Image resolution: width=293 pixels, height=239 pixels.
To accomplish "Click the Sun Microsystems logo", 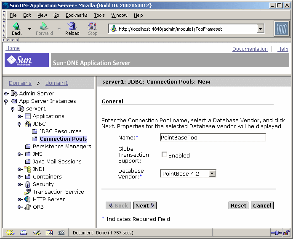I will [x=27, y=60].
